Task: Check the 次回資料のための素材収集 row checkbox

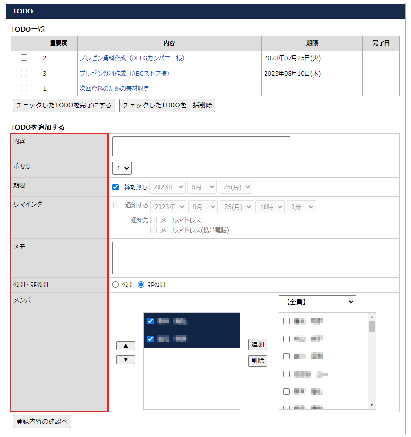Action: point(24,88)
